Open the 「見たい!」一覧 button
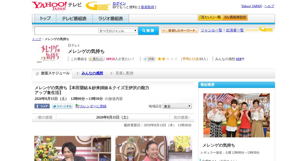The height and width of the screenshot is (161, 307). (210, 17)
